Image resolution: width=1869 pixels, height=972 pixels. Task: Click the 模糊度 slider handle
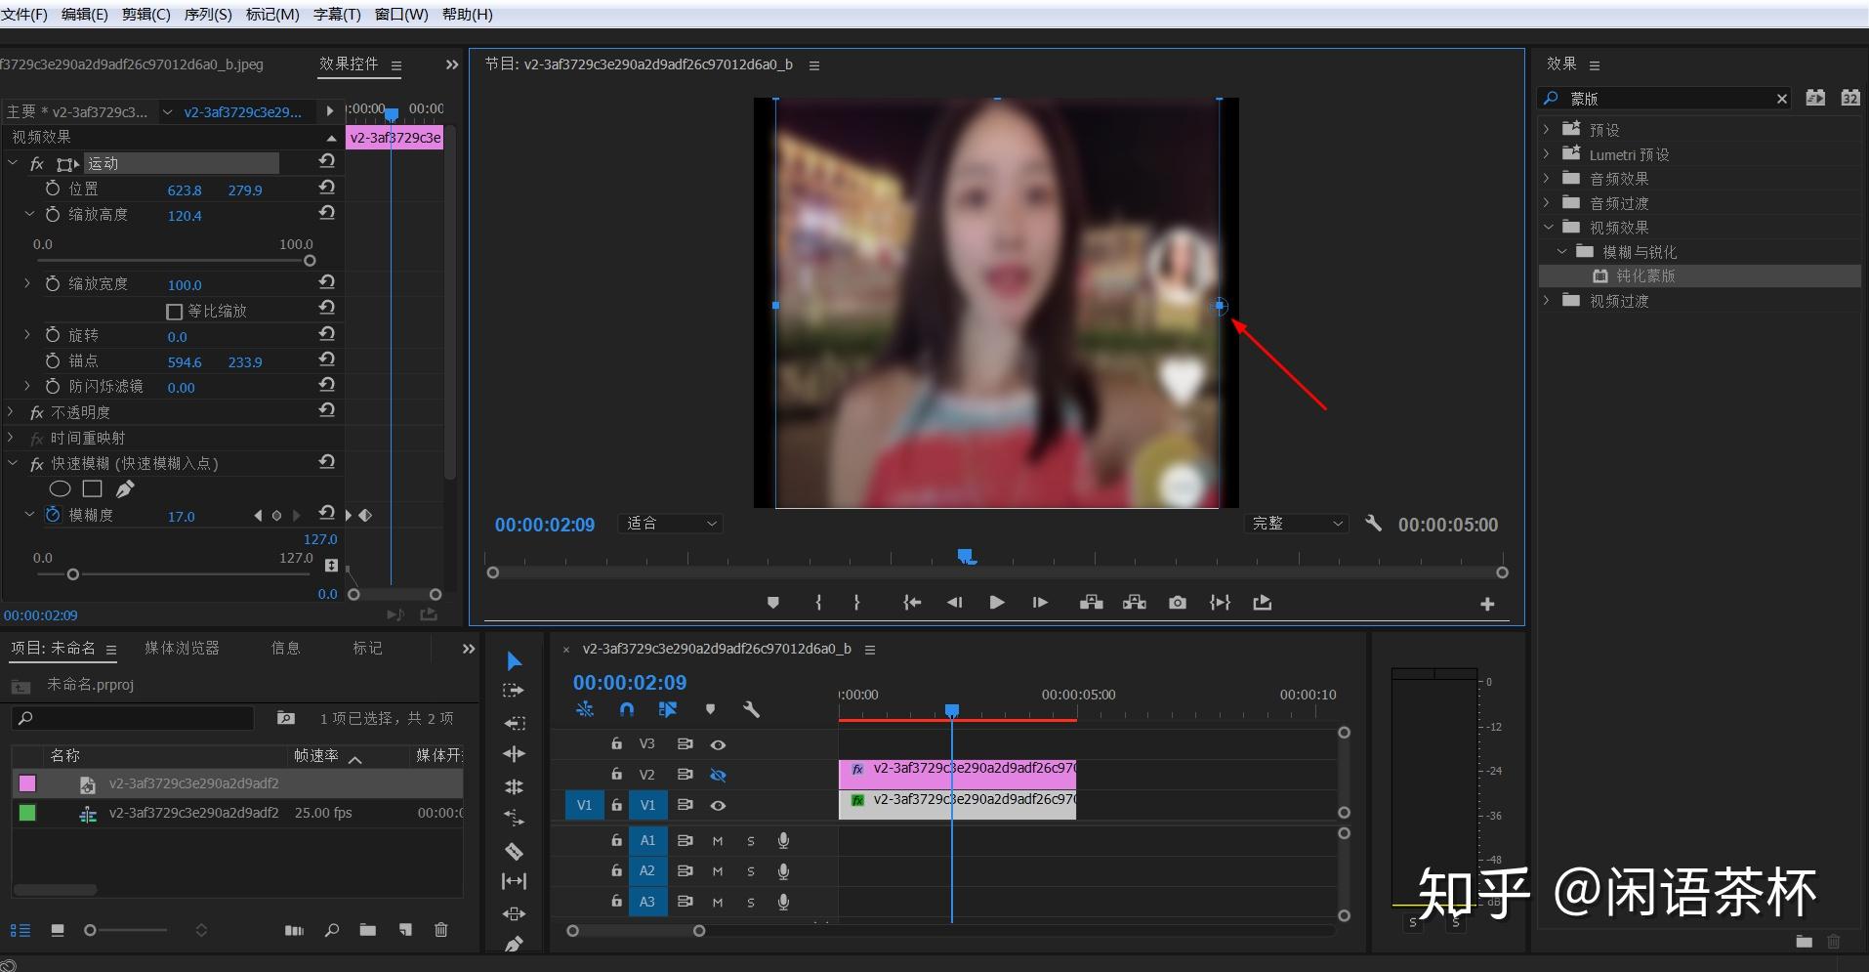click(x=72, y=574)
